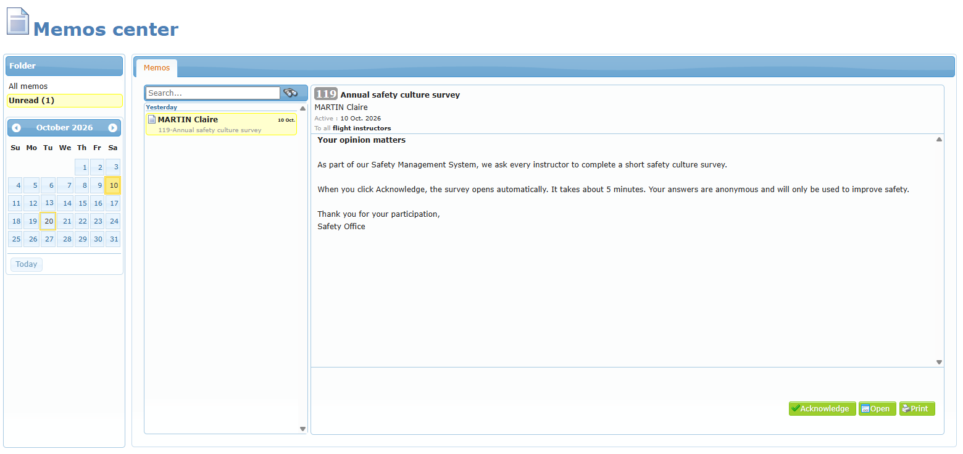Click the Memos center page icon
This screenshot has height=454, width=963.
17,21
